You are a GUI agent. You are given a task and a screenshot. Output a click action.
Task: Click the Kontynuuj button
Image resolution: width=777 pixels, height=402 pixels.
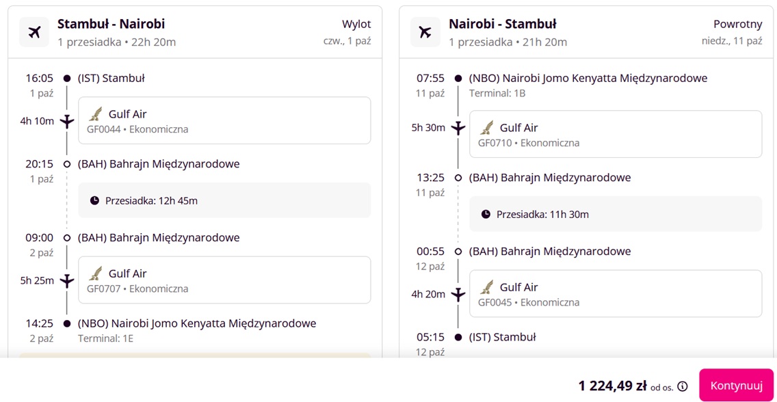[x=736, y=385]
